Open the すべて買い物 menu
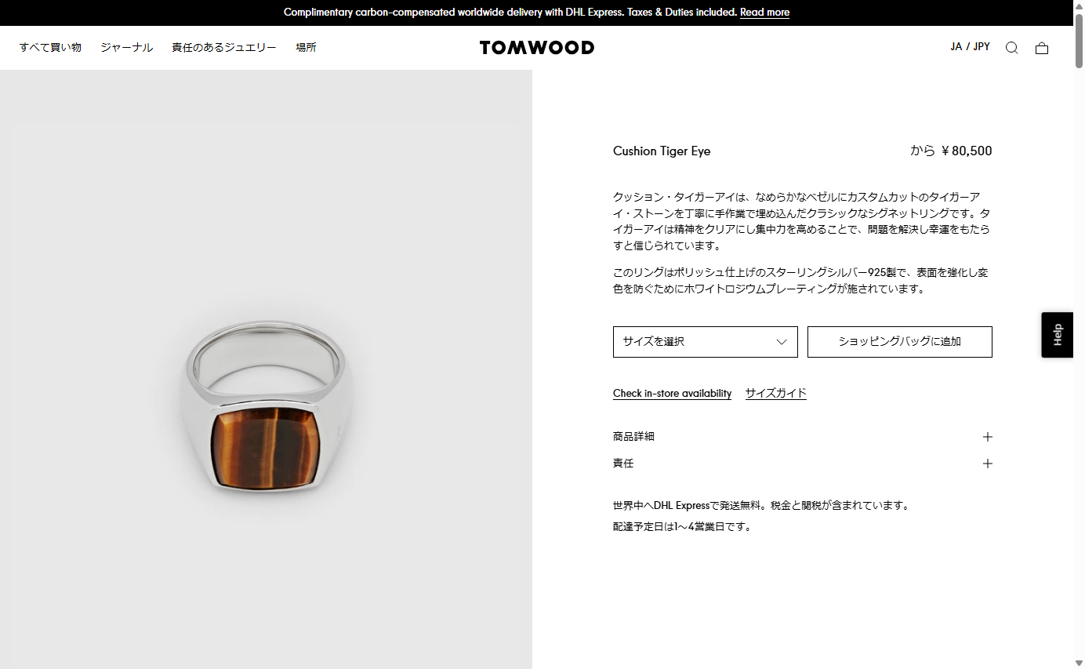This screenshot has height=669, width=1085. (x=50, y=48)
